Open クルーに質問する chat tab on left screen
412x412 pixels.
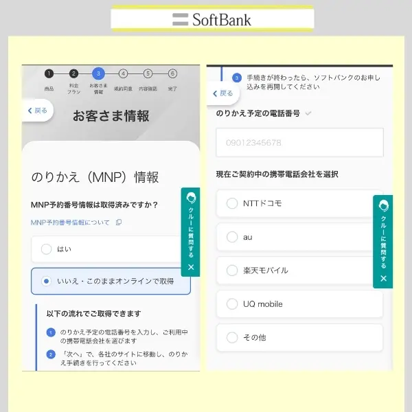190,232
